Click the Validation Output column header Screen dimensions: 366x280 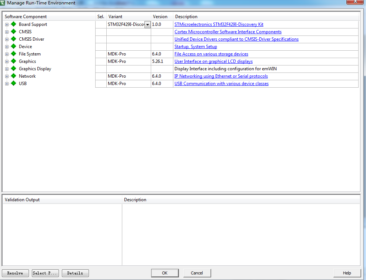[62, 200]
